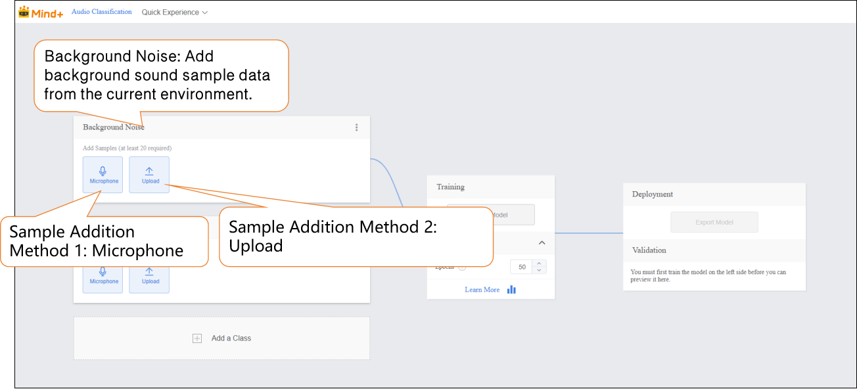Collapse the advanced training settings chevron

(x=542, y=243)
